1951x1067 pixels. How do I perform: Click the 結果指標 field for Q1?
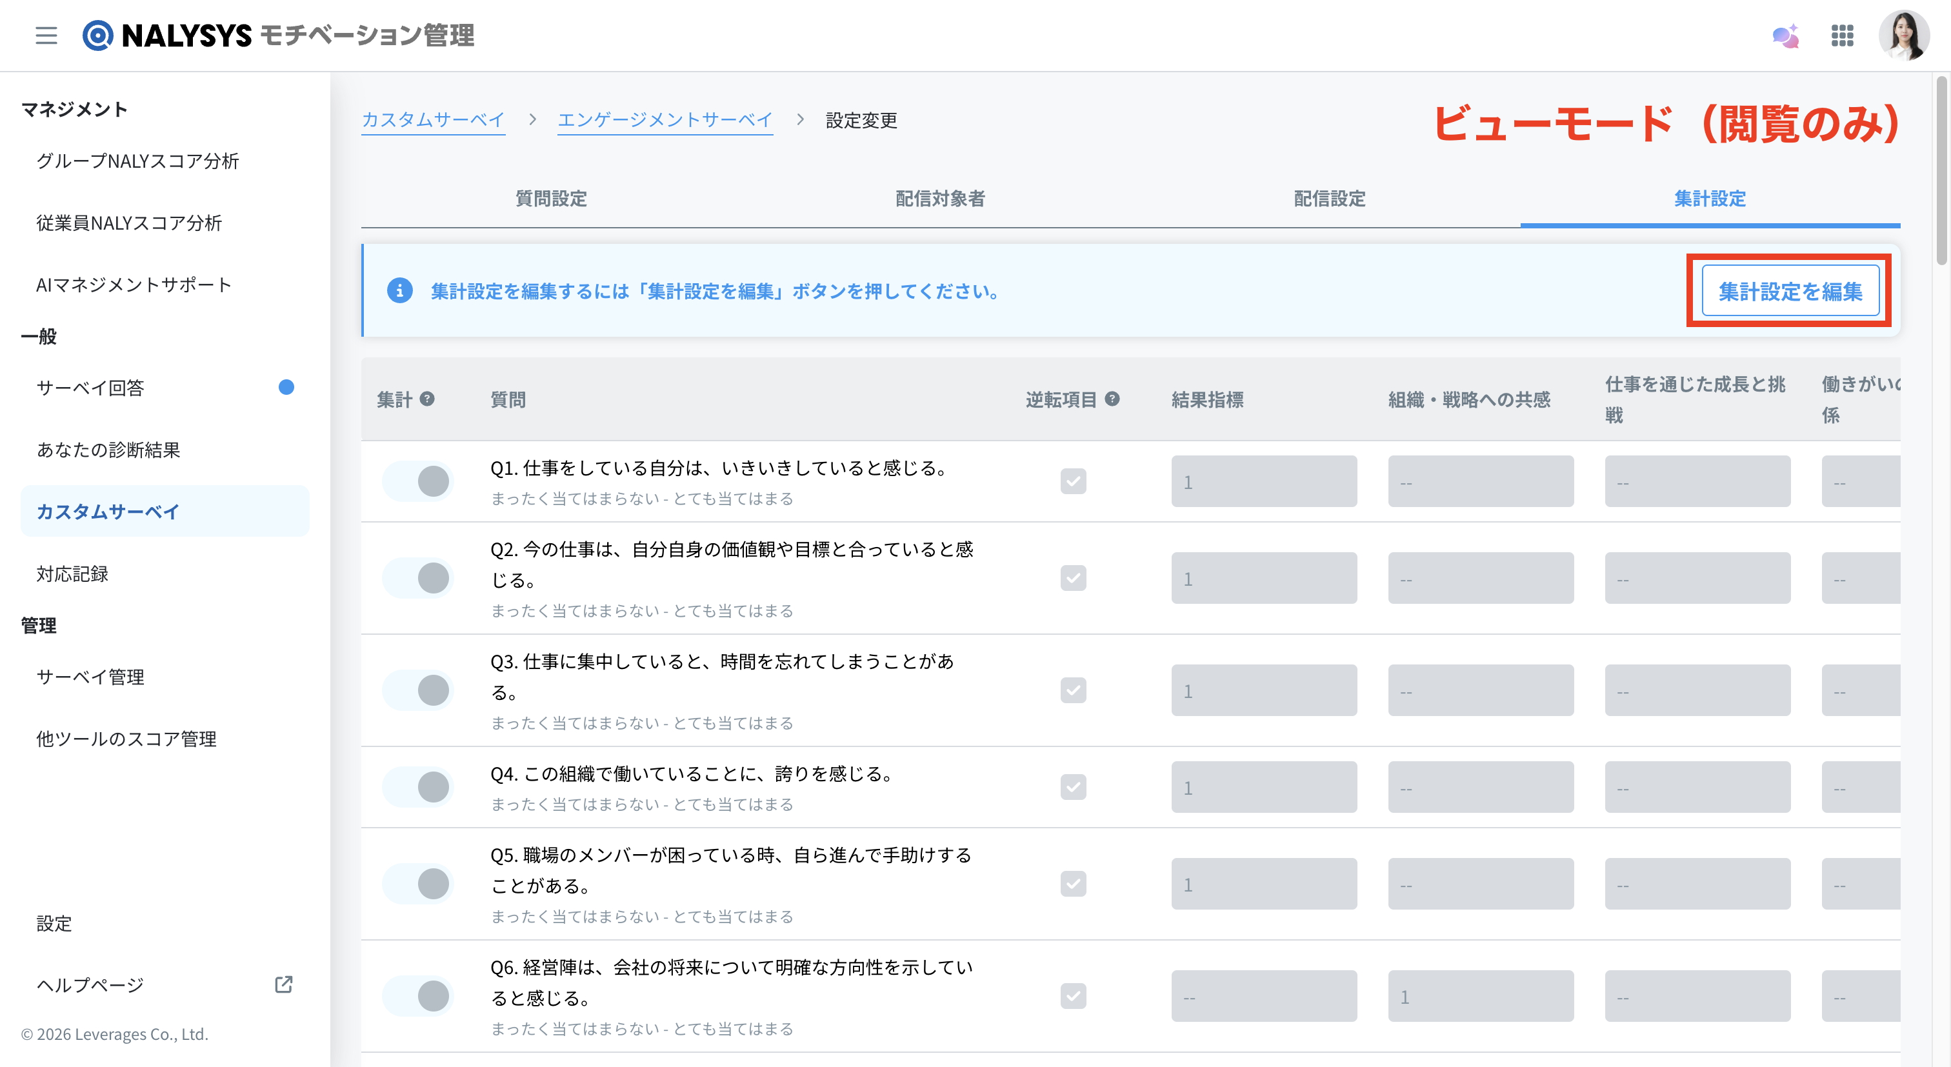(x=1263, y=482)
